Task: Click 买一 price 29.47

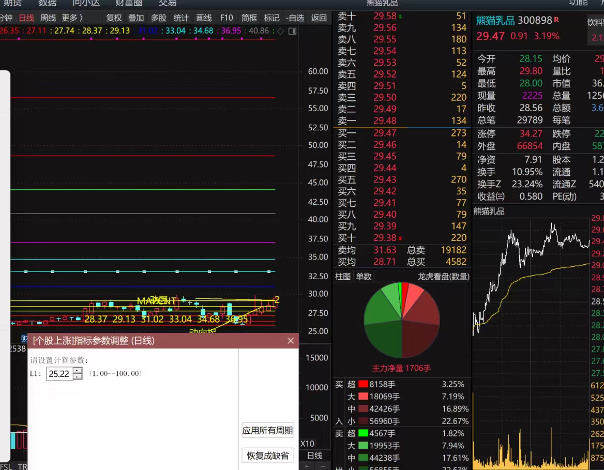Action: coord(385,133)
